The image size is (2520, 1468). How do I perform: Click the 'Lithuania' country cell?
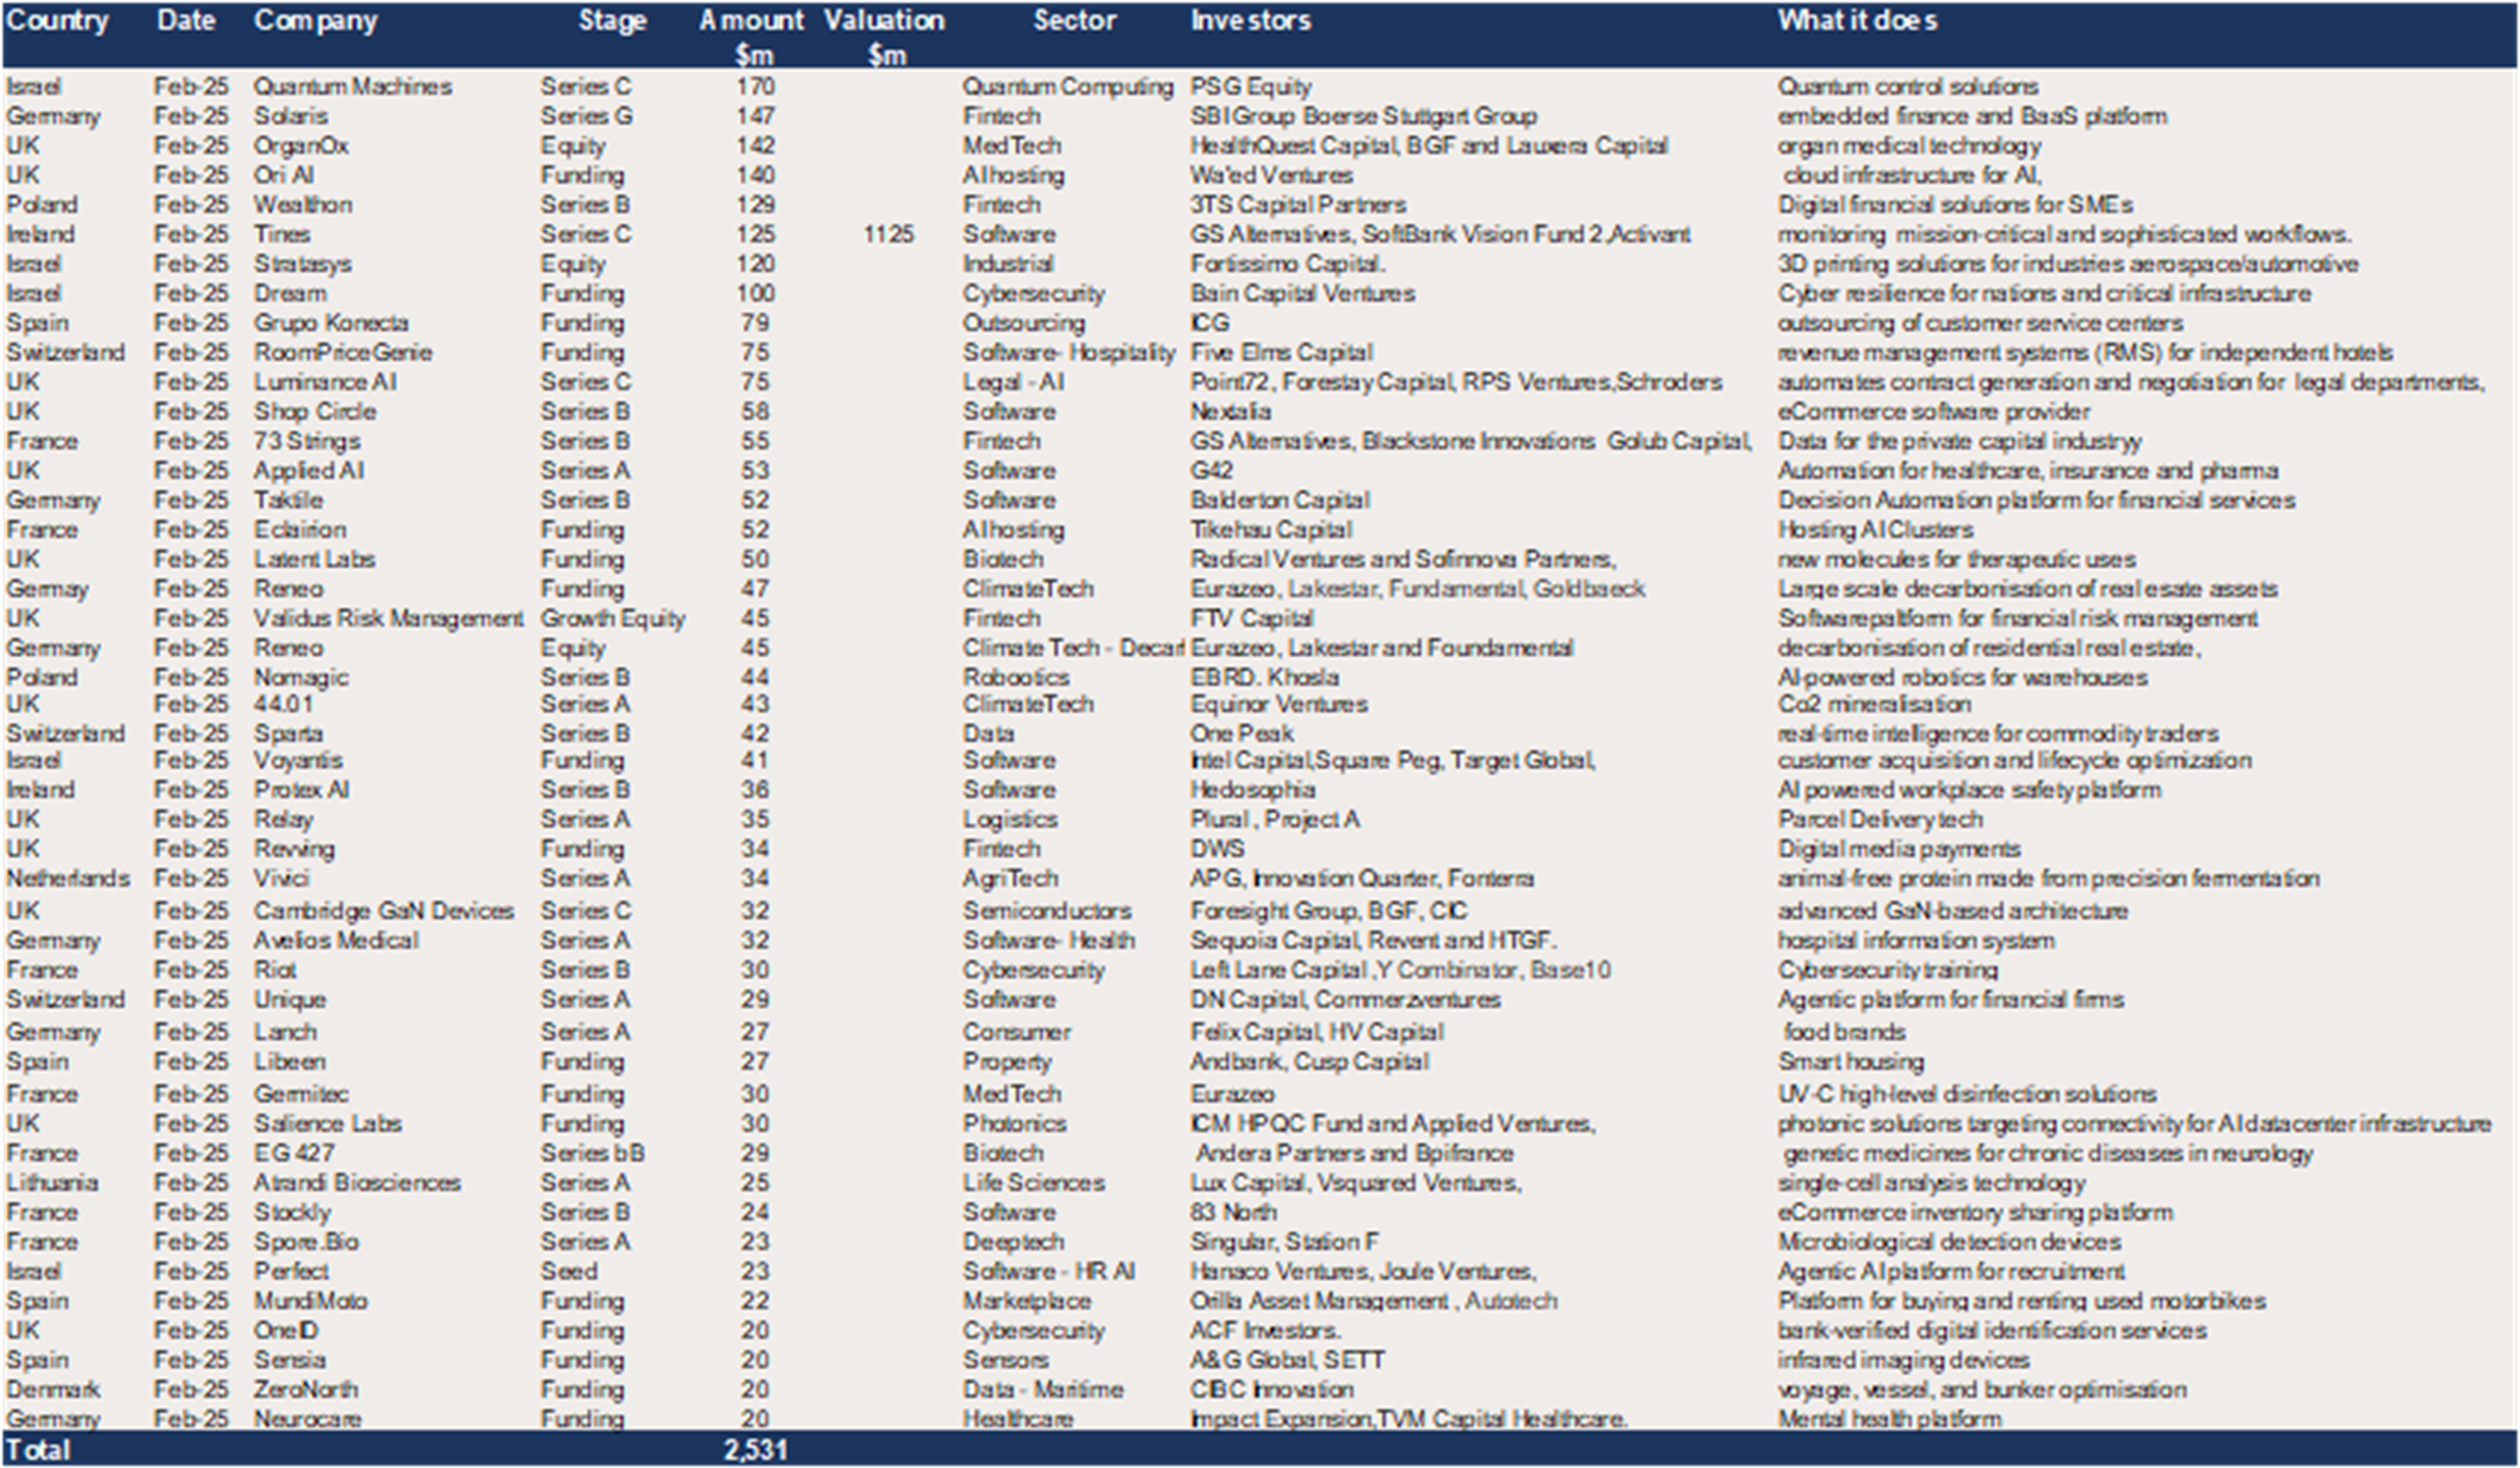(x=52, y=1183)
